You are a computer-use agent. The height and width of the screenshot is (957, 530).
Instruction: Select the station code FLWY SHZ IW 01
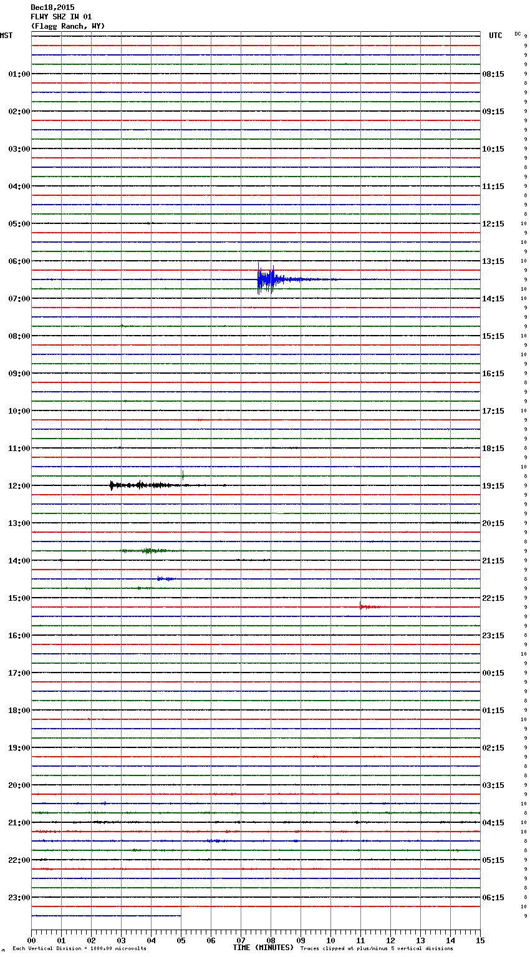(61, 17)
